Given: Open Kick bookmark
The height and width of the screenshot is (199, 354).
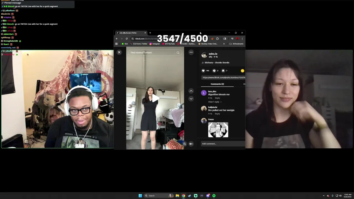Looking at the screenshot, I should tap(125, 44).
